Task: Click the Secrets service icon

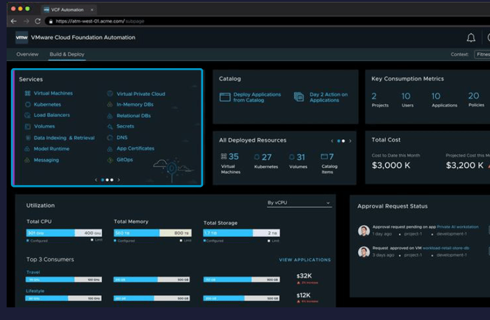Action: [x=110, y=127]
